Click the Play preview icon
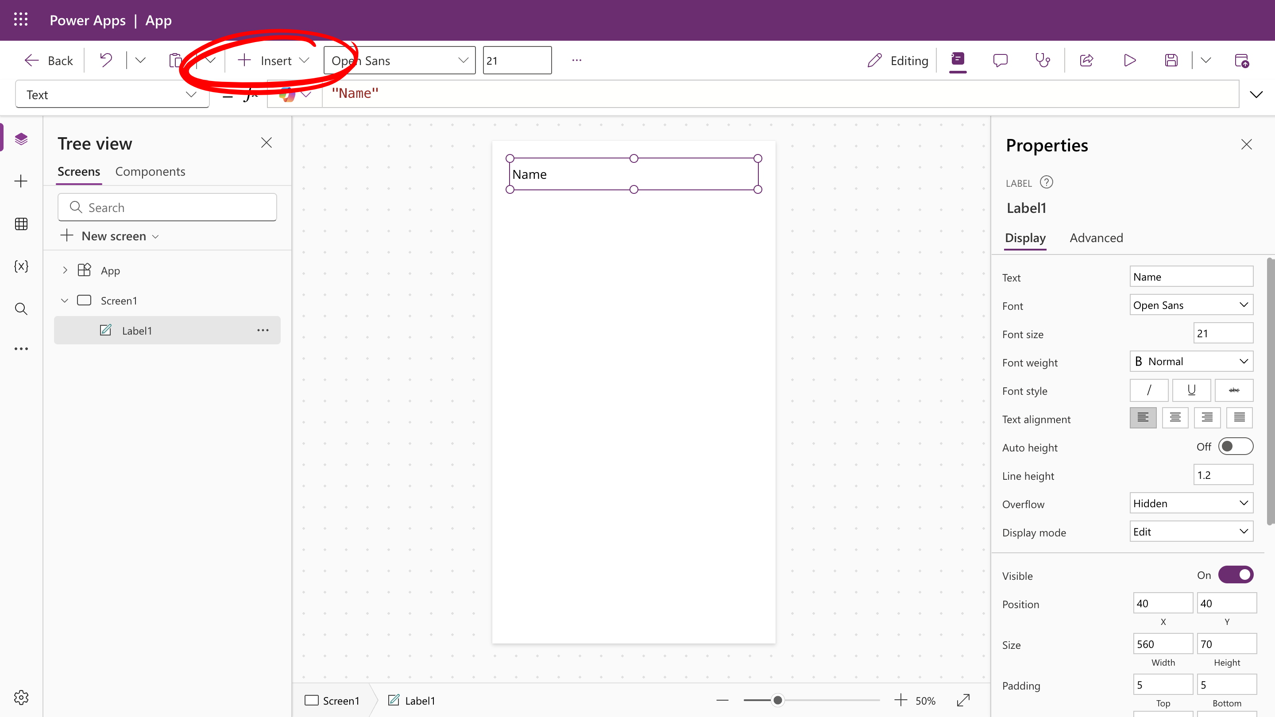The image size is (1275, 717). coord(1129,60)
